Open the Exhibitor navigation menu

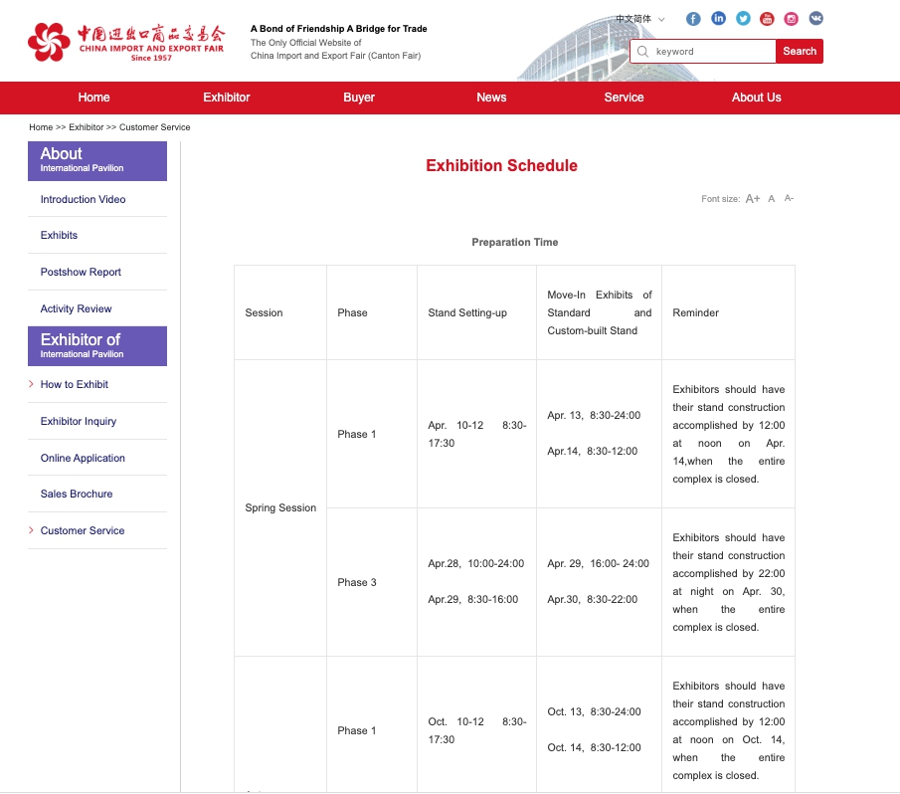pos(227,98)
